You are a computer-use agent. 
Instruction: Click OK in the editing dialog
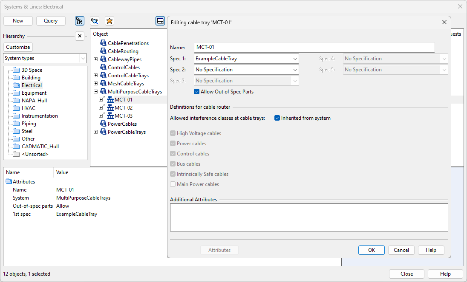click(371, 250)
